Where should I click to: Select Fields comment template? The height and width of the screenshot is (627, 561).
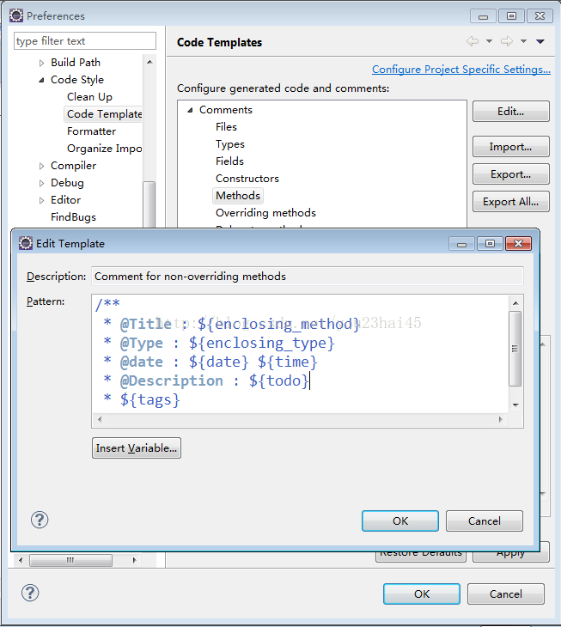tap(229, 161)
